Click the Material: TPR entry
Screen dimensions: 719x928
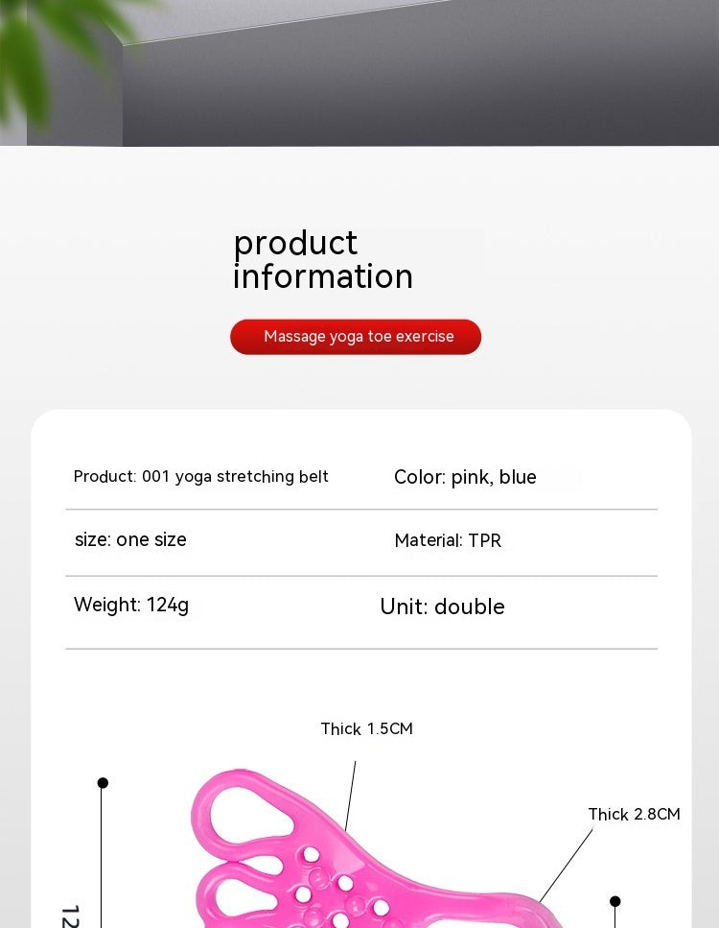(x=448, y=540)
